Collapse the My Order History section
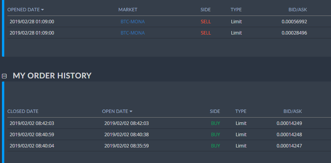Image resolution: width=331 pixels, height=163 pixels. (x=4, y=76)
